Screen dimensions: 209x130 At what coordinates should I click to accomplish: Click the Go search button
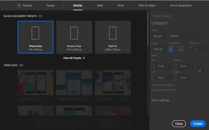pyautogui.click(x=106, y=123)
